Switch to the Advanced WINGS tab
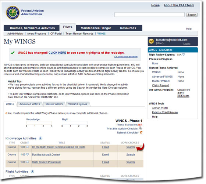Viewport: 206px width, 184px height. (x=30, y=104)
